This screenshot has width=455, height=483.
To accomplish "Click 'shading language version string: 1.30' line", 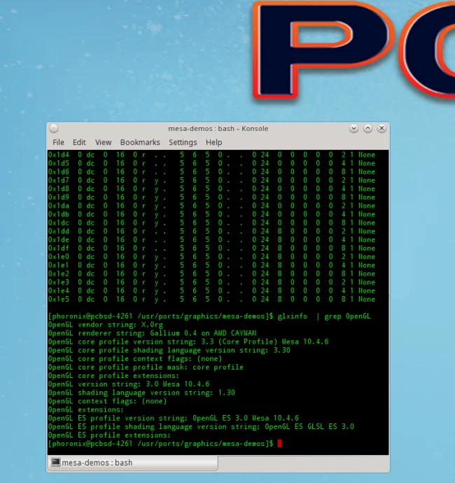I will click(141, 393).
